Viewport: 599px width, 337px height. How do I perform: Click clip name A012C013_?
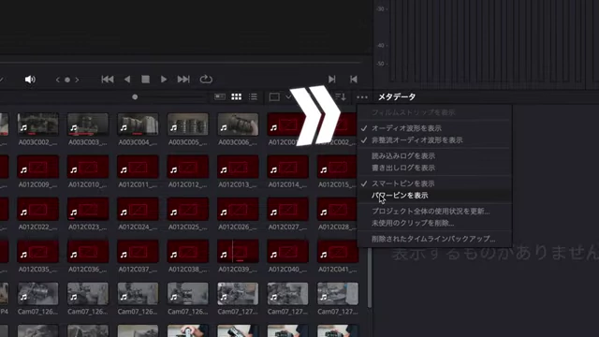pyautogui.click(x=238, y=184)
